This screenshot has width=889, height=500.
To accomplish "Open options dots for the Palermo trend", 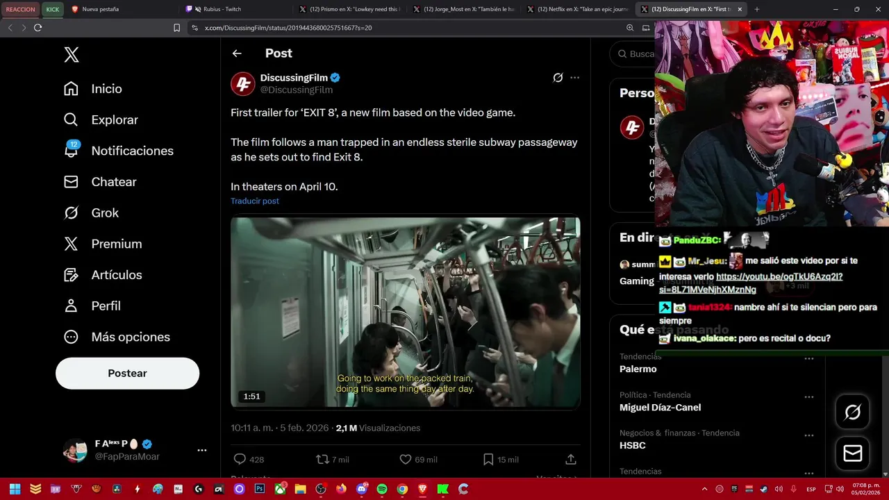I will (809, 359).
